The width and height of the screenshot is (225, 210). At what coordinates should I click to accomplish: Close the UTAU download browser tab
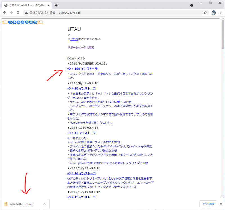click(48, 5)
